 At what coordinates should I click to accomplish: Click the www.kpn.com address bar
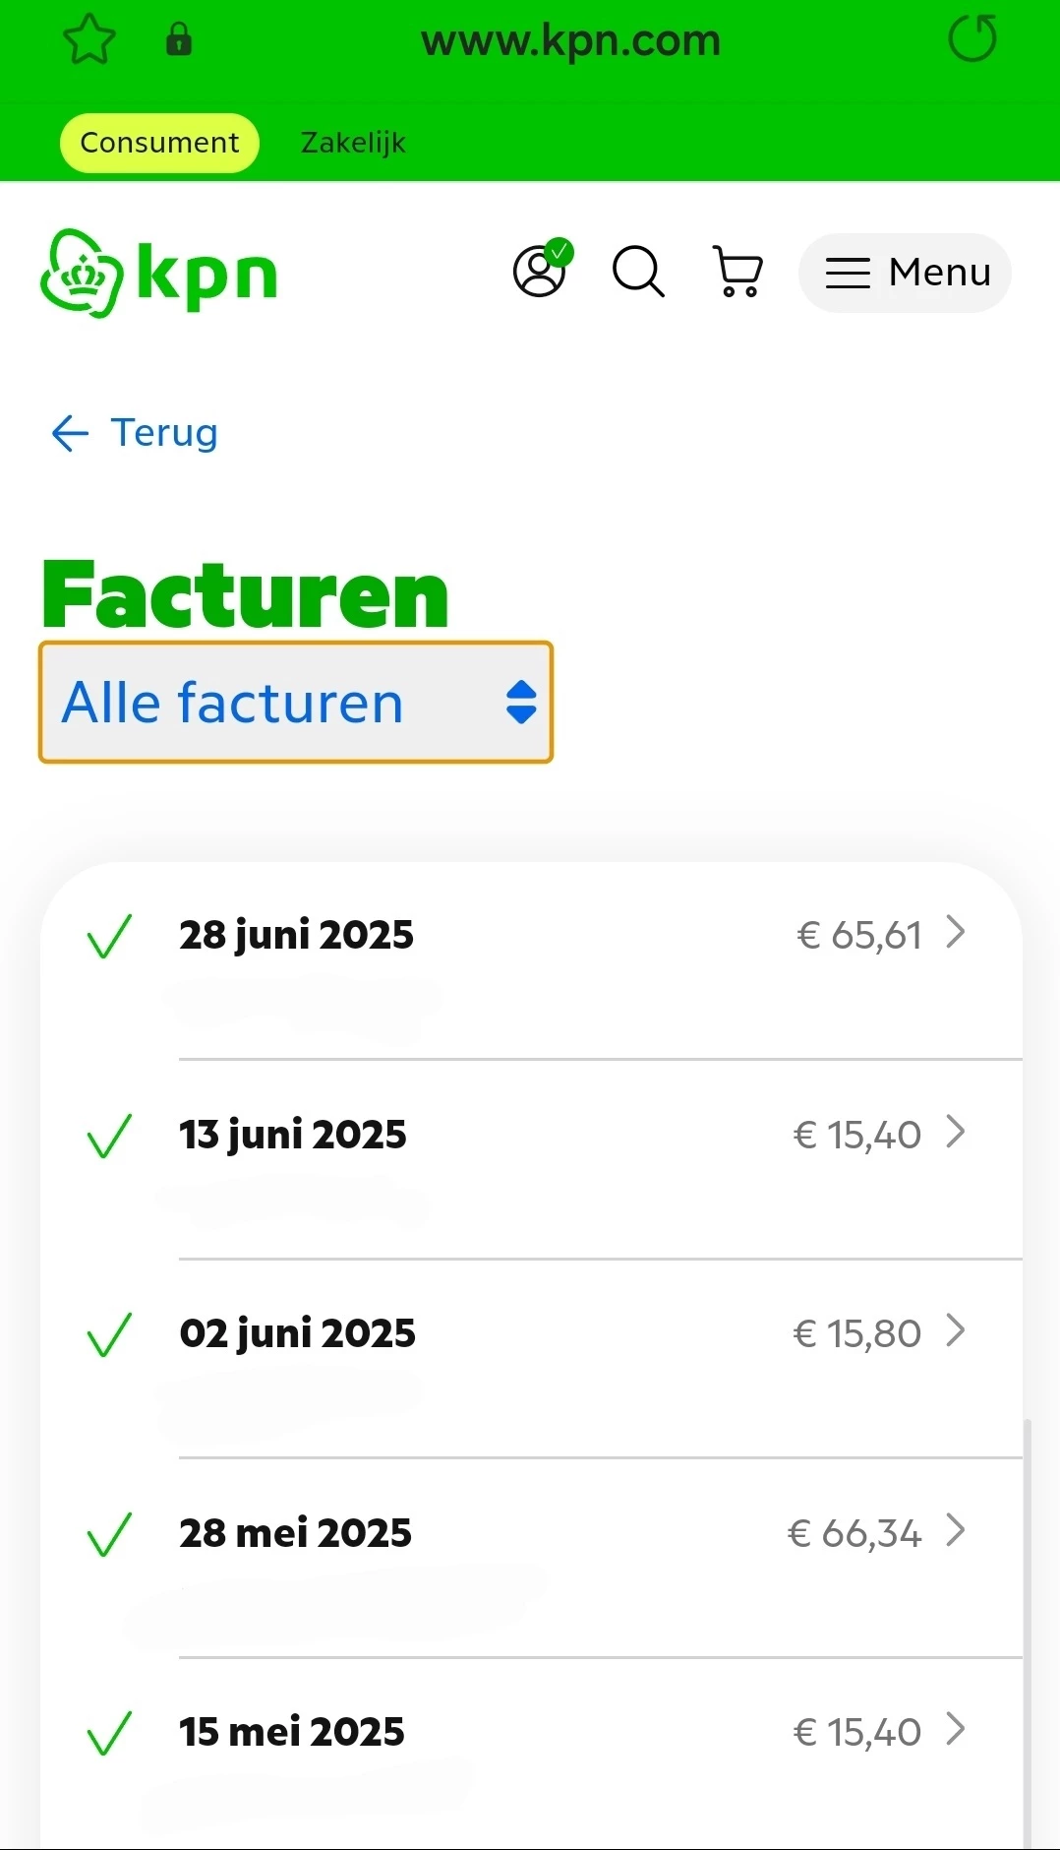[570, 40]
